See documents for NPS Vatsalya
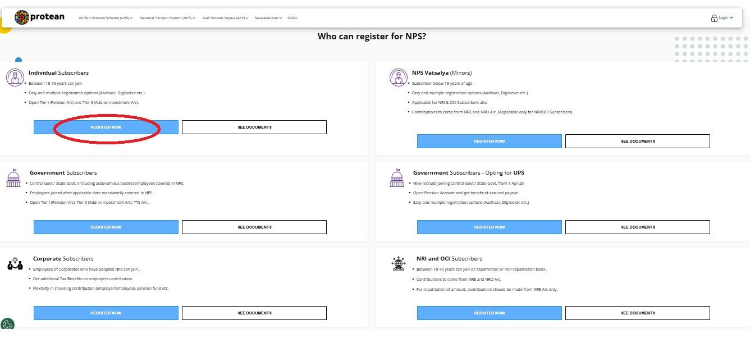Viewport: 750px width, 338px height. coord(637,141)
